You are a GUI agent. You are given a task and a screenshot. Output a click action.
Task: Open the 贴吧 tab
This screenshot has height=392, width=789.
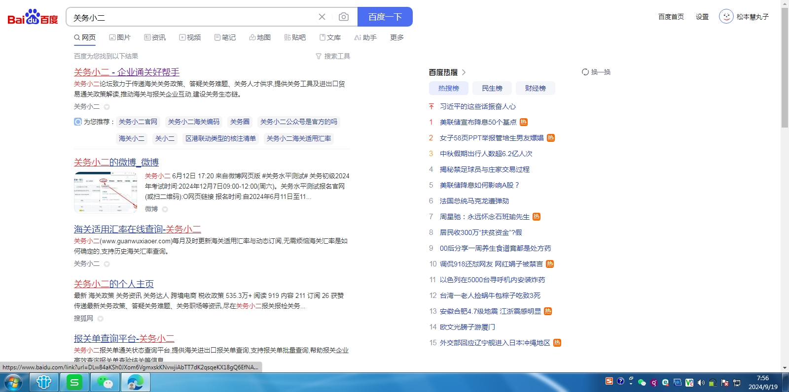pos(295,37)
